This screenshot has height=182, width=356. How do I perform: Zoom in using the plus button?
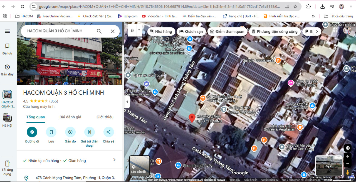[347, 156]
